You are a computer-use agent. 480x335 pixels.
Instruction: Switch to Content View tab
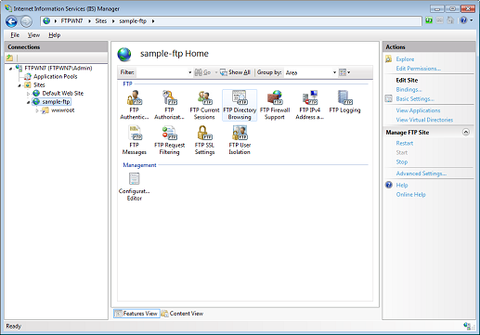coord(182,314)
